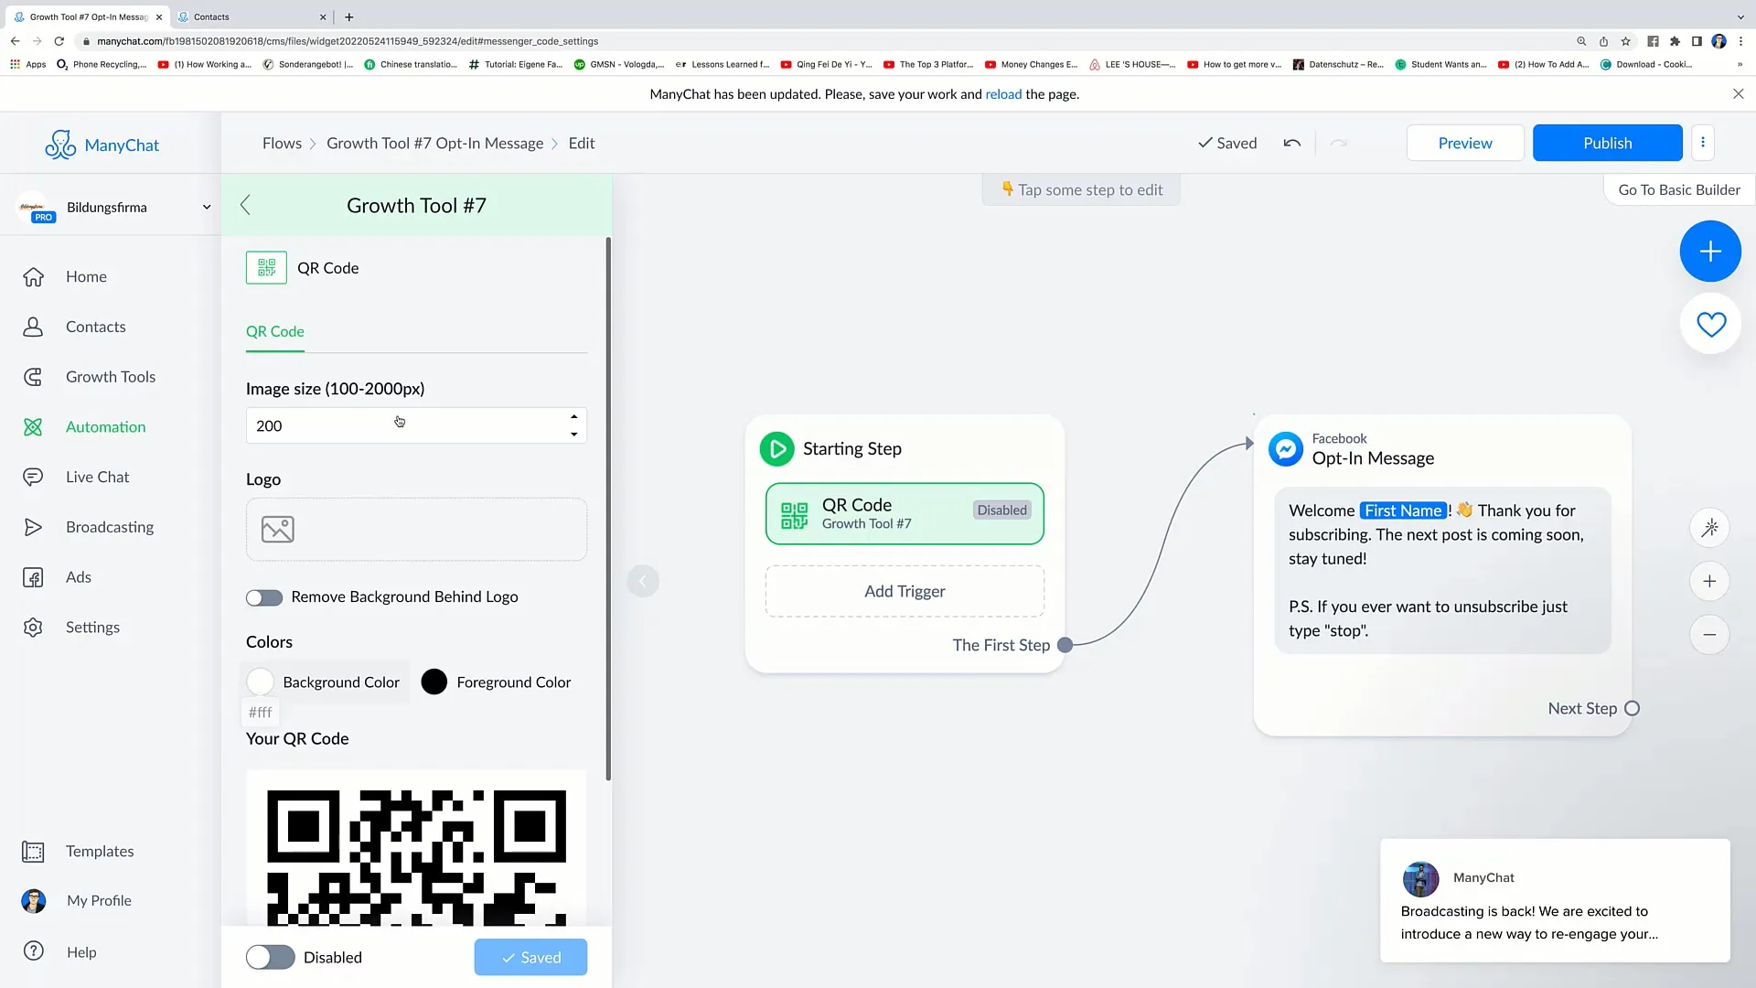The image size is (1756, 988).
Task: Click the Contacts menu item
Action: [x=95, y=326]
